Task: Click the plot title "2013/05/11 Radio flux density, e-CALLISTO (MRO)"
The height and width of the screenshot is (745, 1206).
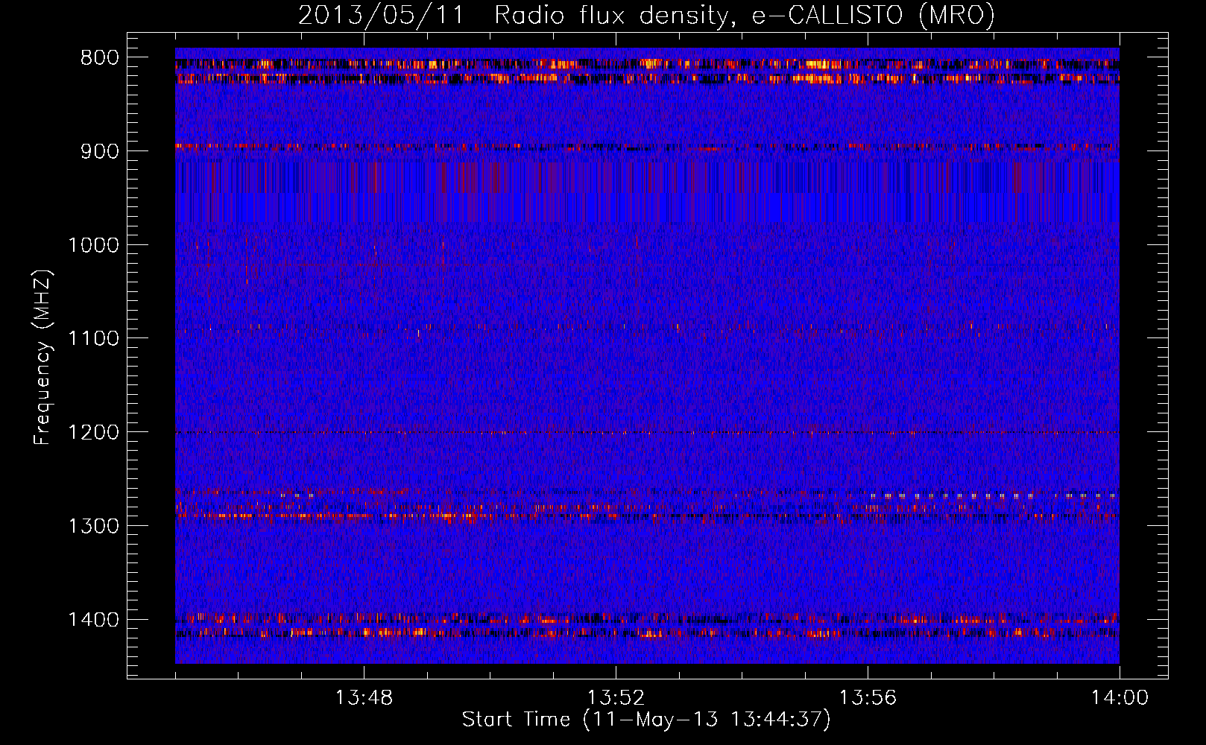Action: (646, 15)
